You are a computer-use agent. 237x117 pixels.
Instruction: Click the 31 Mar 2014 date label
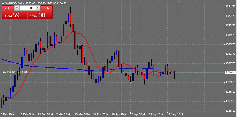coord(101,114)
